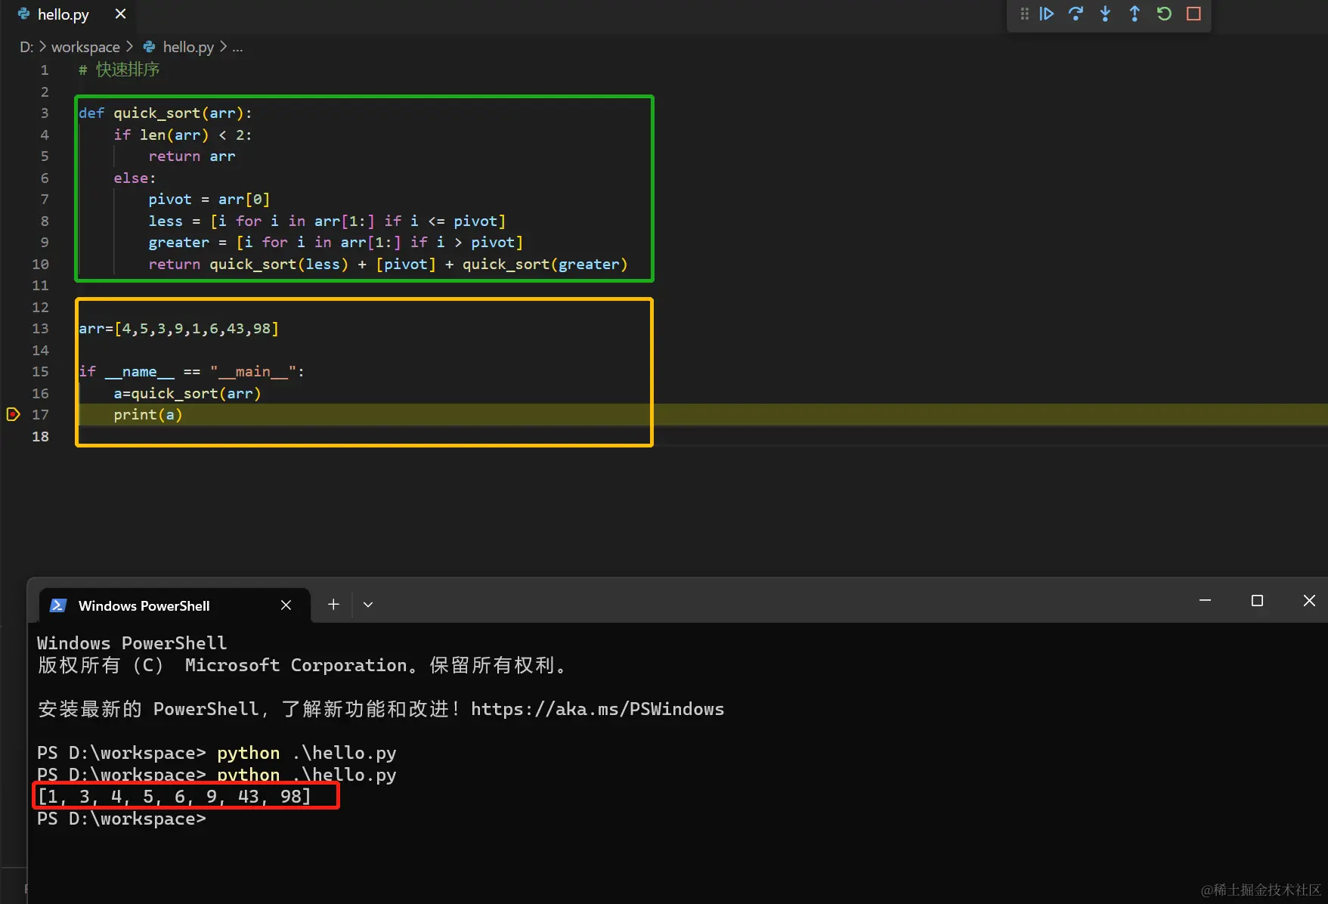This screenshot has width=1328, height=904.
Task: Click 'return arr' on line 5
Action: coord(192,156)
